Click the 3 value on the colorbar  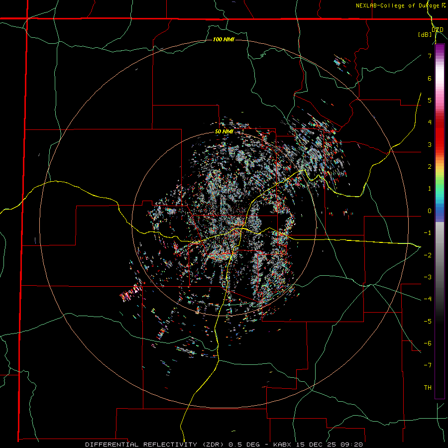[430, 144]
